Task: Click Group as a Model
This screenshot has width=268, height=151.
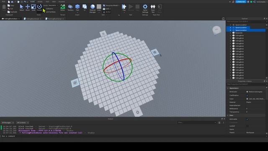Action: (x=111, y=5)
